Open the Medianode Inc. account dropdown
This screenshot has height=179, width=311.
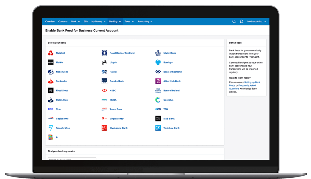pyautogui.click(x=257, y=21)
